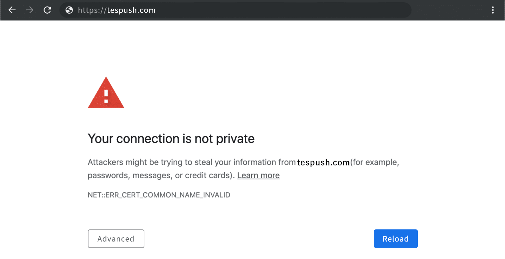The height and width of the screenshot is (259, 505).
Task: Click the bold tespush.com in the warning text
Action: click(323, 163)
